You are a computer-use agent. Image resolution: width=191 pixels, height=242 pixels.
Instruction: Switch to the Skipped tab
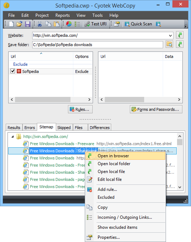[64, 128]
